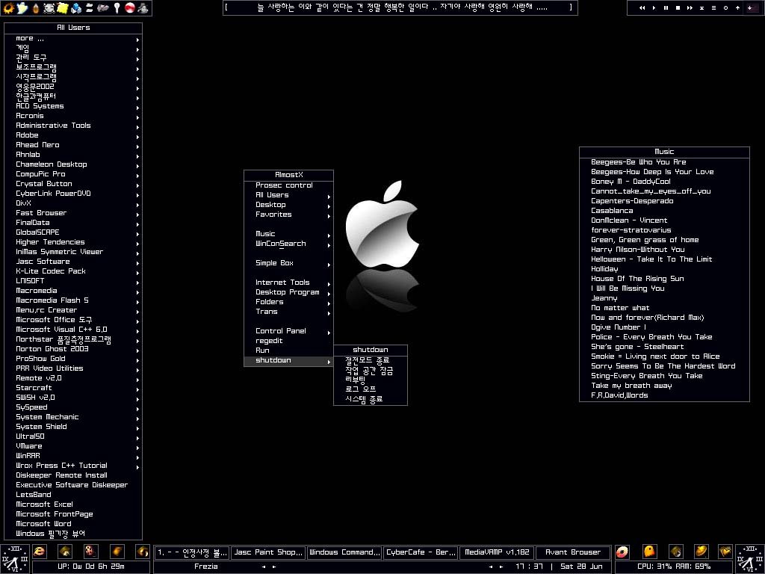Screen dimensions: 765x574
Task: Skip to next track in top-right player
Action: (x=690, y=7)
